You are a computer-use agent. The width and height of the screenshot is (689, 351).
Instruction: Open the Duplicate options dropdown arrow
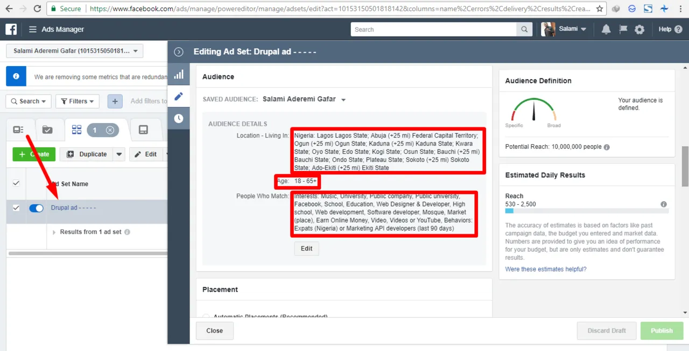pyautogui.click(x=119, y=154)
